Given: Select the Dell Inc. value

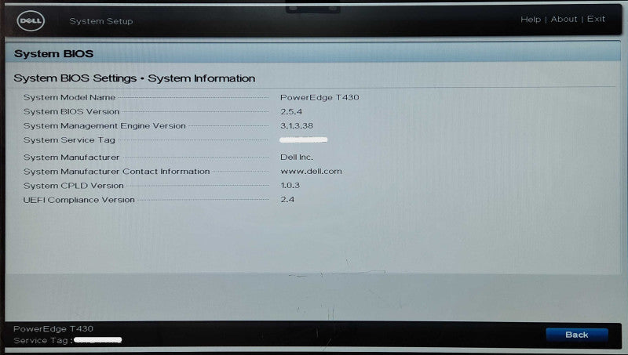Looking at the screenshot, I should click(297, 157).
